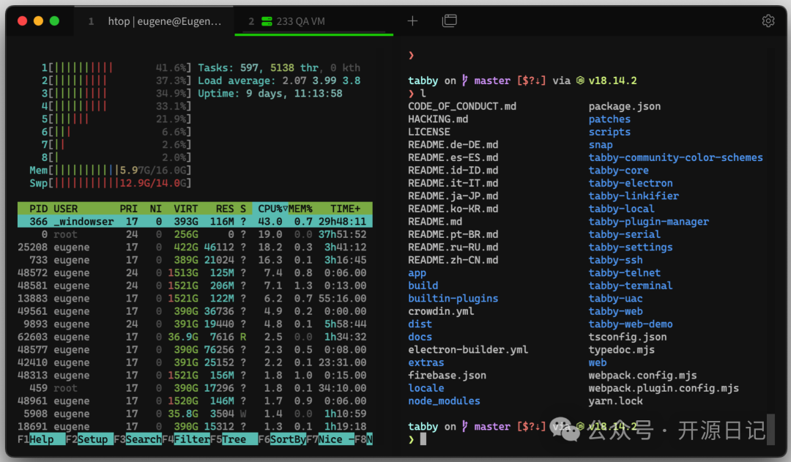Sort by the MEM% column header

point(301,209)
